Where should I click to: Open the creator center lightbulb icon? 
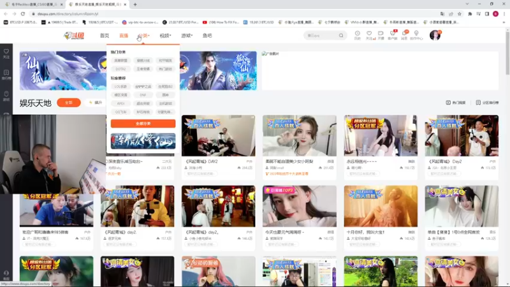tap(416, 35)
